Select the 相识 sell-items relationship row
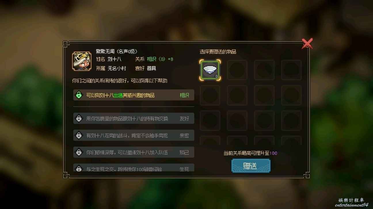The width and height of the screenshot is (373, 209). 134,95
